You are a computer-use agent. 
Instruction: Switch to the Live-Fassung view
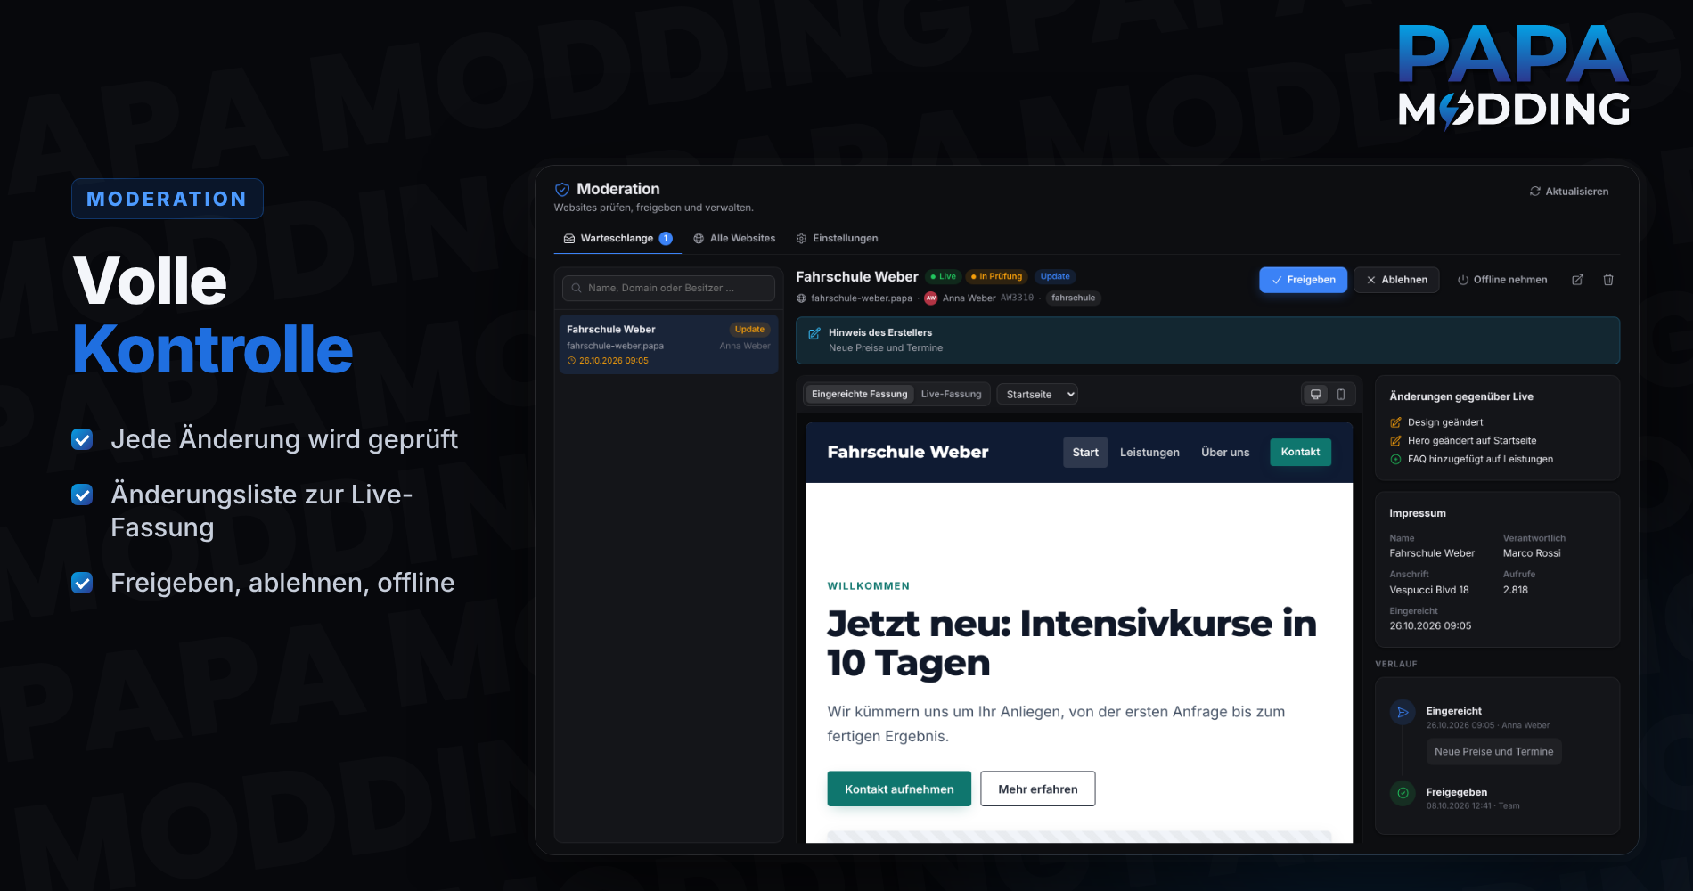[951, 394]
